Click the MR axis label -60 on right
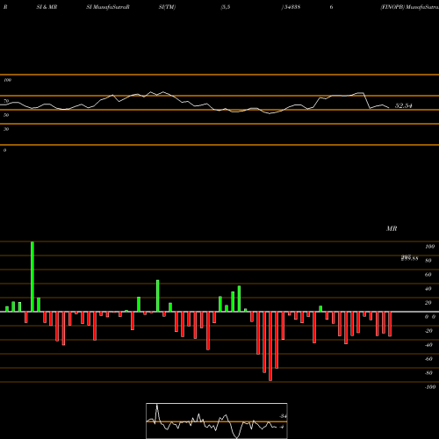The height and width of the screenshot is (439, 439). coord(428,359)
